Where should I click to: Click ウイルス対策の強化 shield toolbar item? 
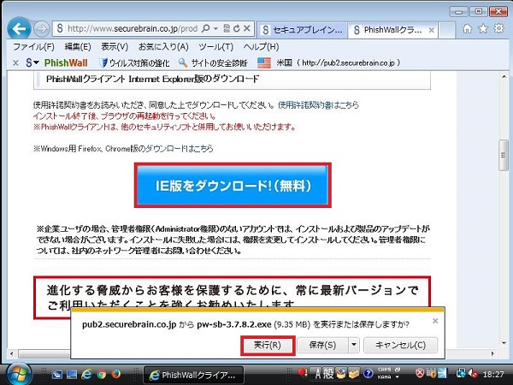133,62
